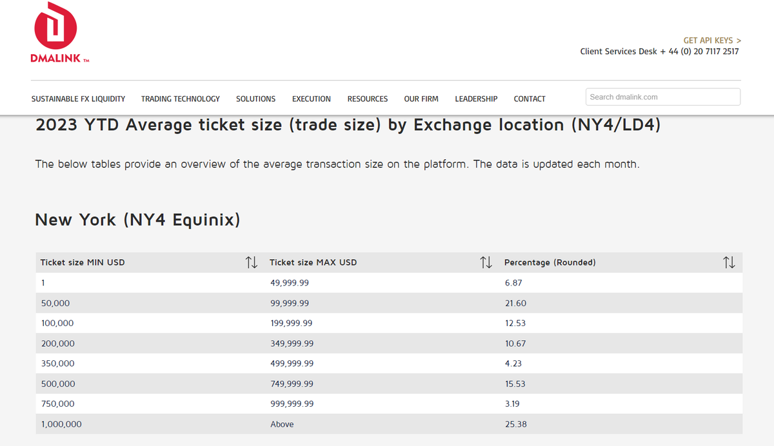Select the 1,000,000 MIN cell

coord(150,424)
